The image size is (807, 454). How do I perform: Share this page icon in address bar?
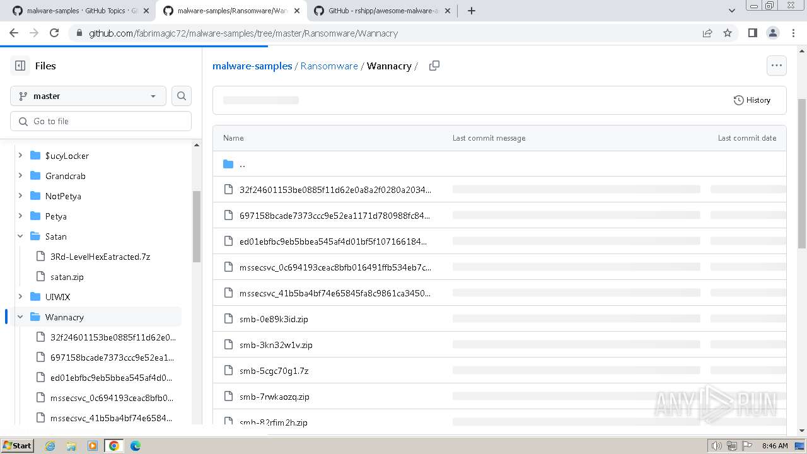point(707,33)
